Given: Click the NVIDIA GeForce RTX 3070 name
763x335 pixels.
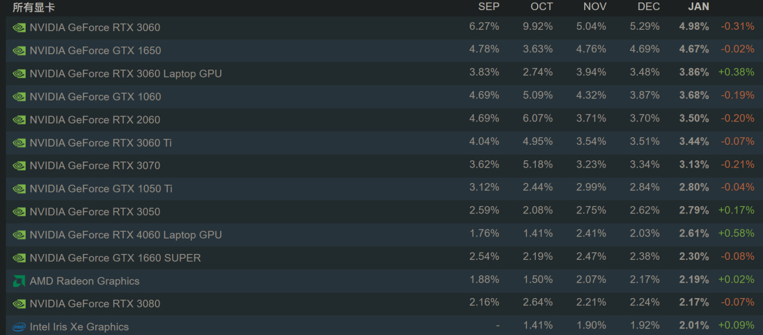Looking at the screenshot, I should 95,166.
